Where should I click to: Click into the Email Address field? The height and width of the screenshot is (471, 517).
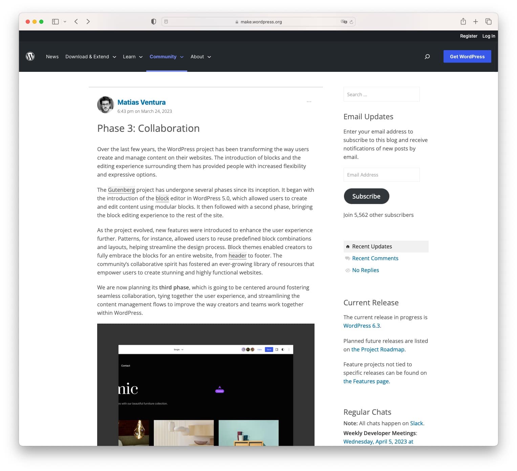tap(381, 175)
